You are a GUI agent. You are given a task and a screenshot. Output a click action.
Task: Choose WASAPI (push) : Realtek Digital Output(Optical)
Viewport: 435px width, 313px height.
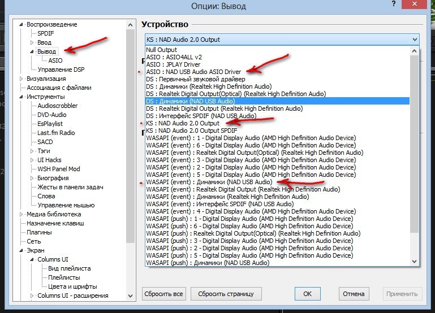277,233
